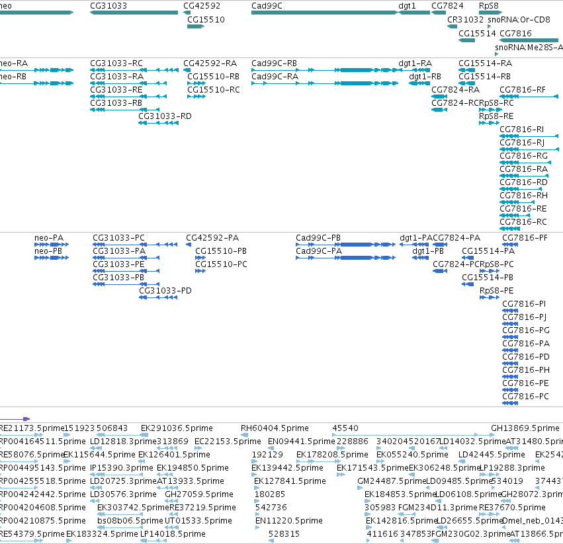Click the Cad99C-RB transcript label
The width and height of the screenshot is (563, 544).
pyautogui.click(x=275, y=63)
